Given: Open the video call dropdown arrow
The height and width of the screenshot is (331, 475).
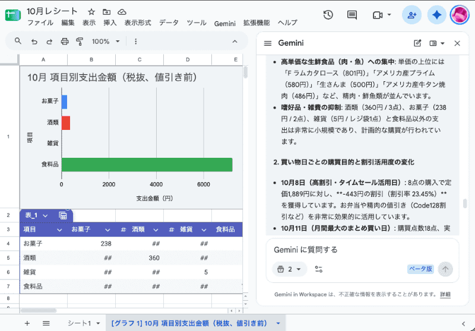Looking at the screenshot, I should tap(389, 14).
